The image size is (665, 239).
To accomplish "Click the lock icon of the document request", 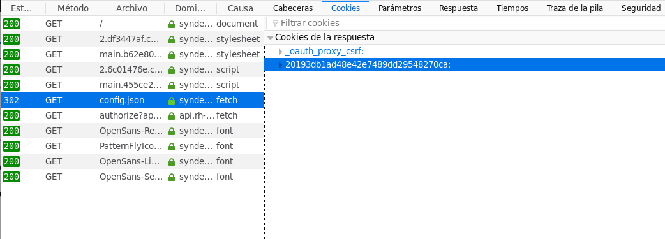I will click(172, 24).
